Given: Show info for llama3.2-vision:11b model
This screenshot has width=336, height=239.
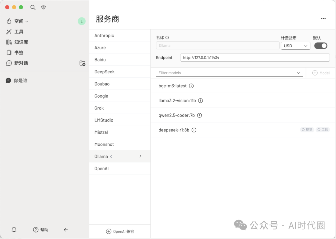Looking at the screenshot, I should pyautogui.click(x=200, y=101).
